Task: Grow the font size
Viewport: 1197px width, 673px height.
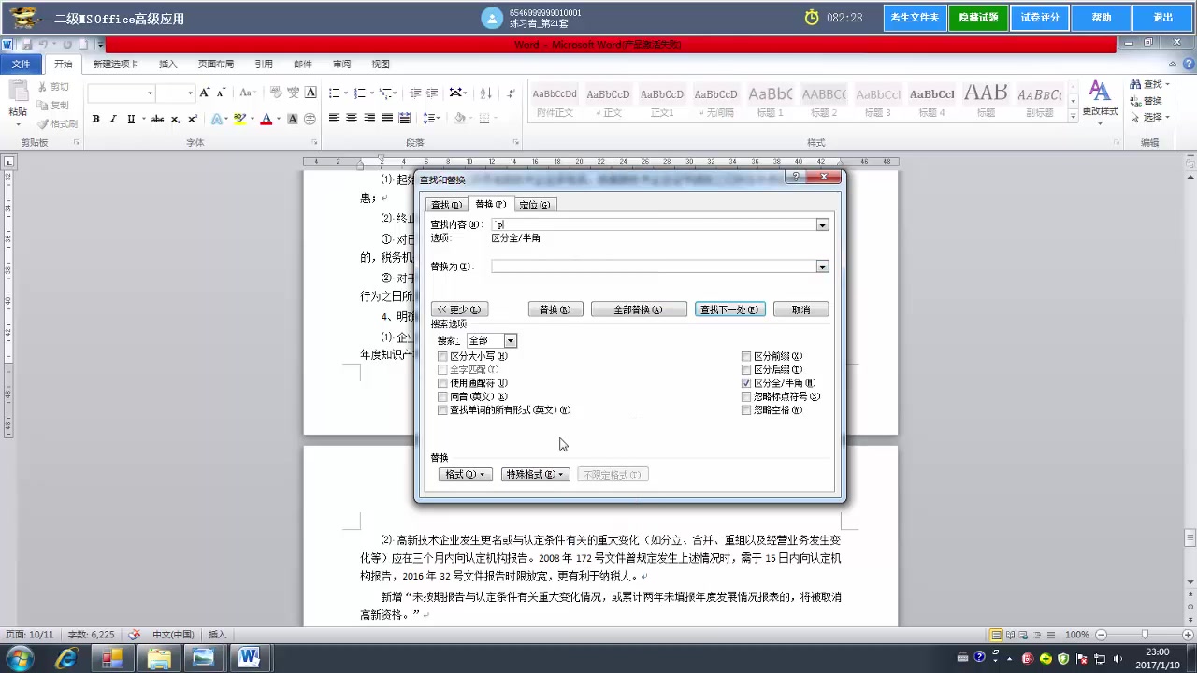Action: coord(205,93)
